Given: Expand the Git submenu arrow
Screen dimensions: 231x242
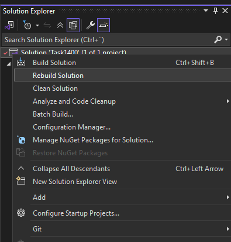Looking at the screenshot, I should (227, 229).
